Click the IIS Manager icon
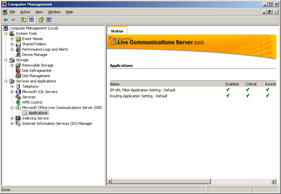Viewport: 281px width, 194px height. (18, 123)
